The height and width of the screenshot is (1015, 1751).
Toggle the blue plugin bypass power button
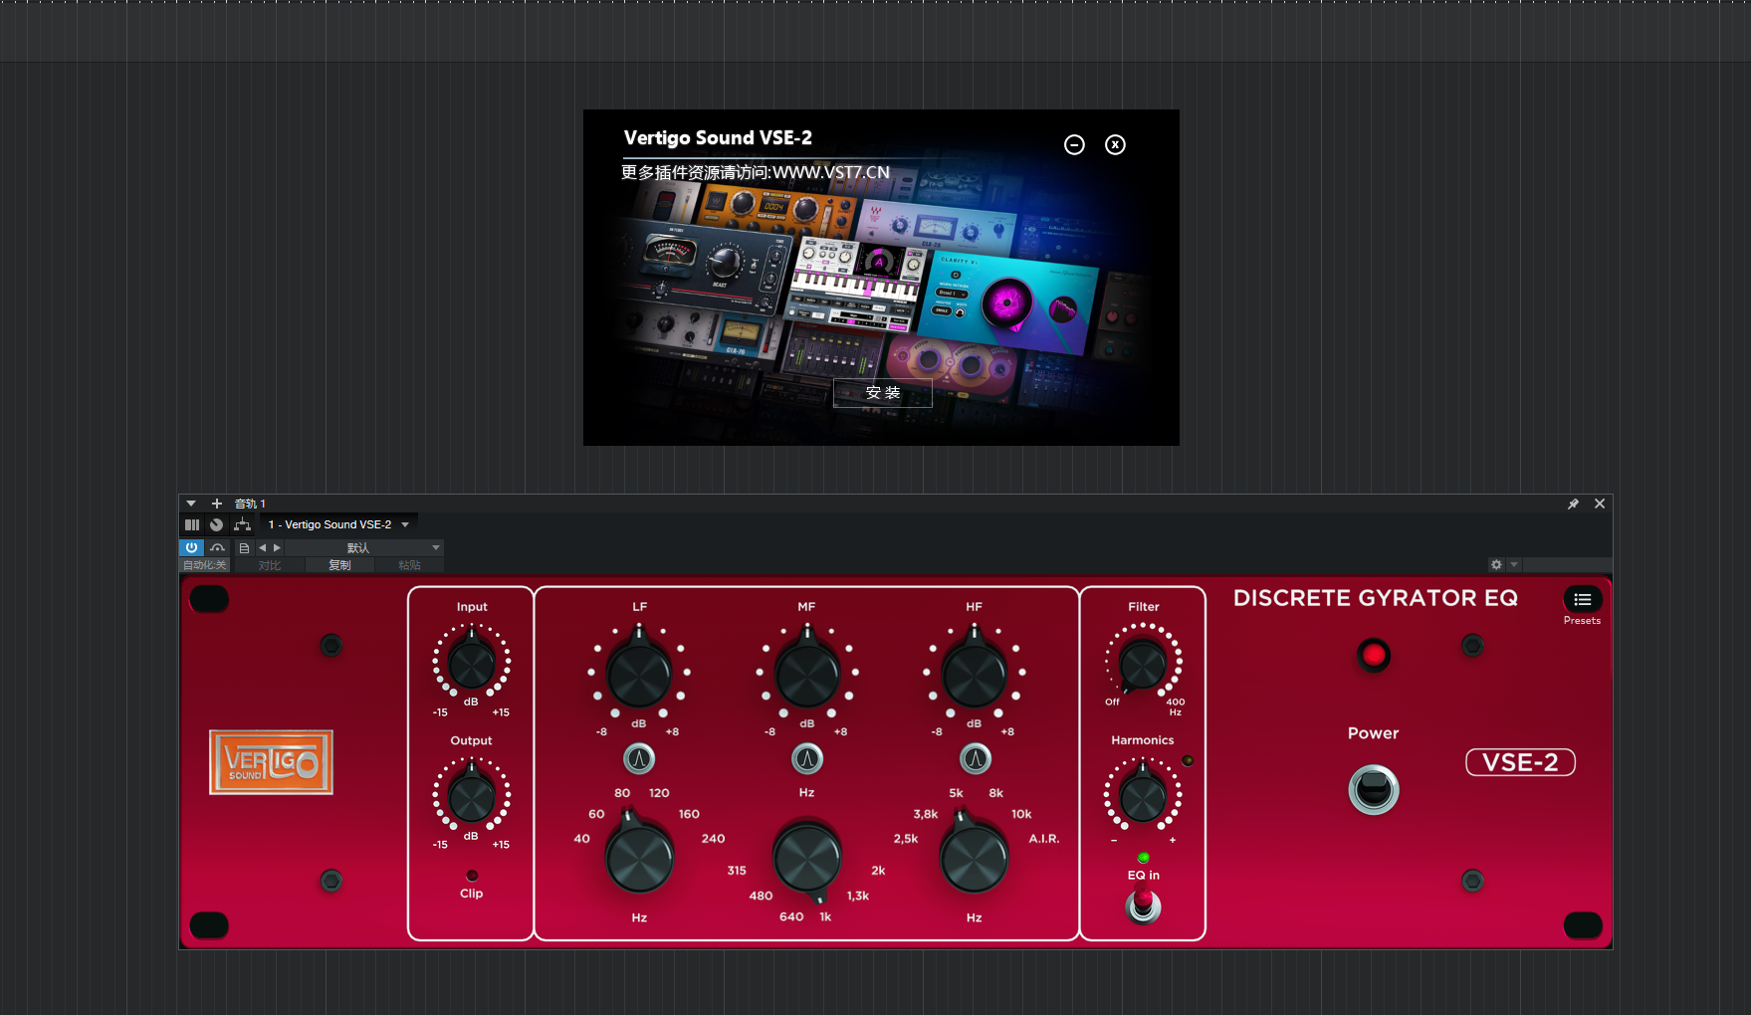191,548
